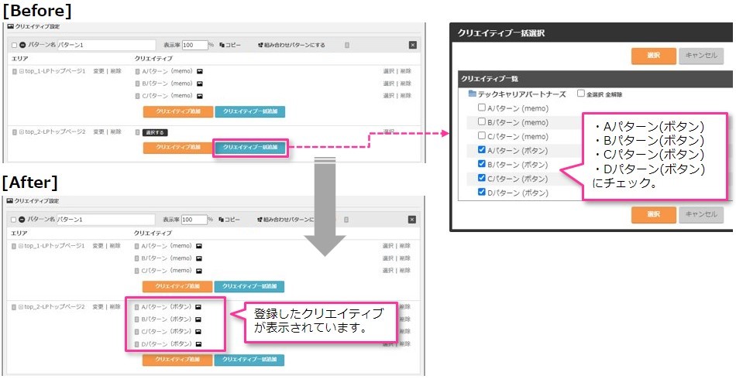The width and height of the screenshot is (736, 379).
Task: Click the コピー icon link in After panel
Action: (229, 219)
